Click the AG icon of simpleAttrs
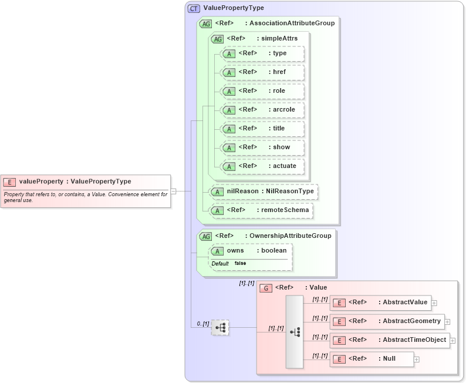The width and height of the screenshot is (466, 383). point(217,39)
